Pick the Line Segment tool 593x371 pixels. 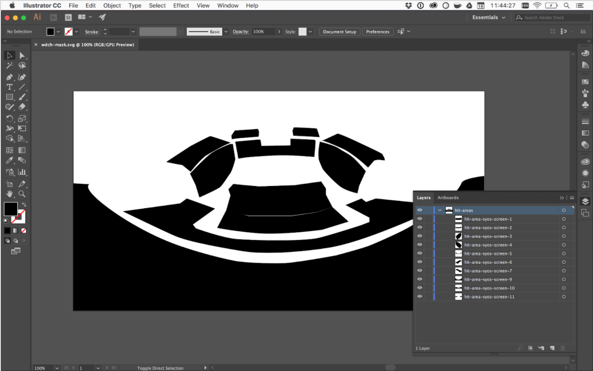(x=22, y=87)
